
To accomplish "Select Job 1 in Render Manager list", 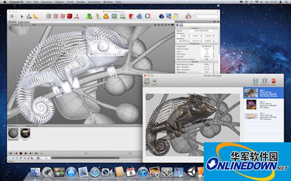I will click(x=263, y=116).
